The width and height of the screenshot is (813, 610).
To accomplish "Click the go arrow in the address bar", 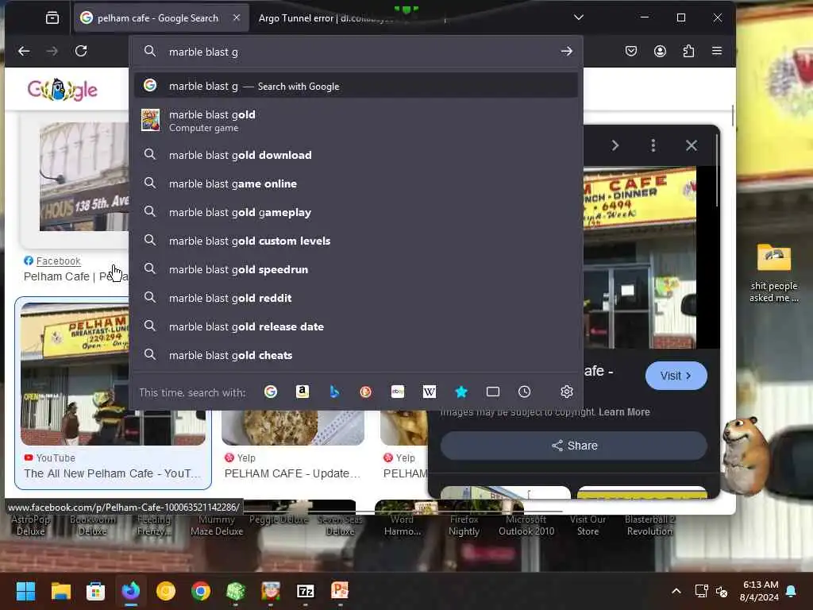I will pyautogui.click(x=566, y=52).
